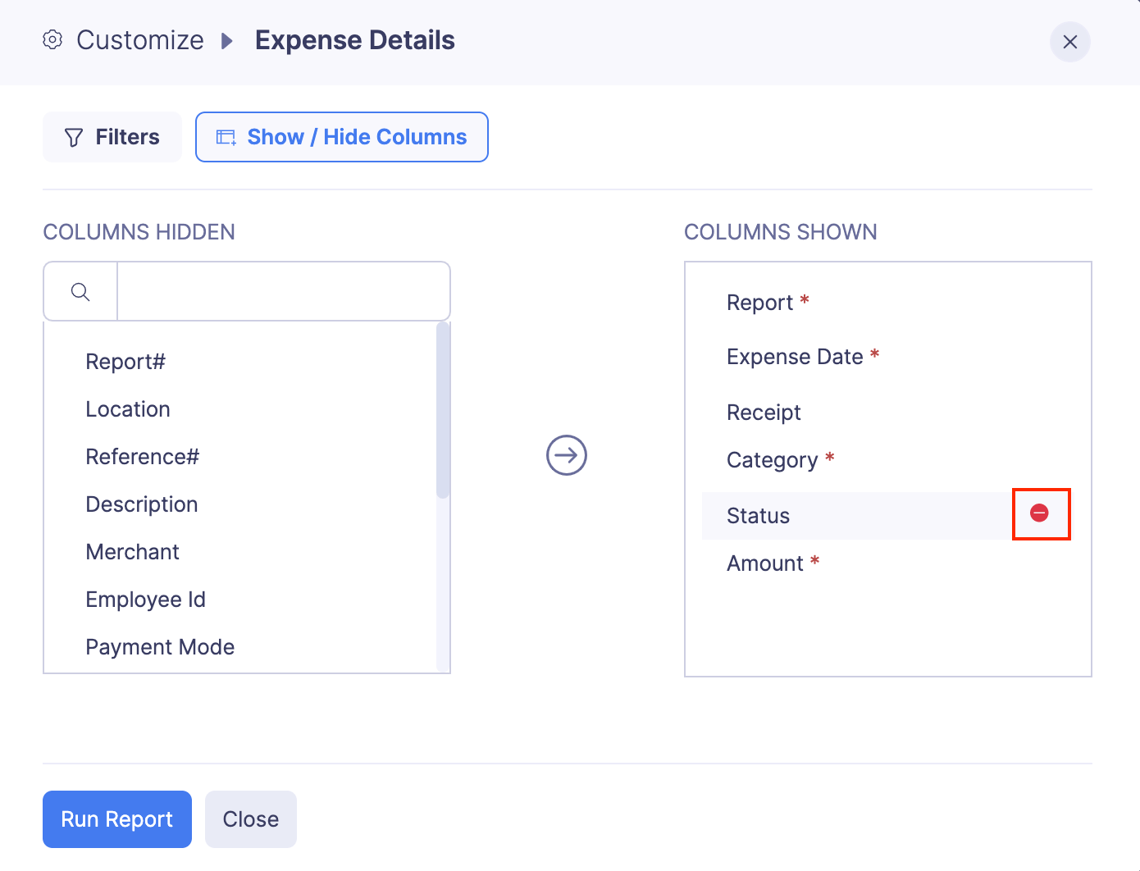This screenshot has width=1140, height=871.
Task: Select Report# in hidden columns list
Action: (x=125, y=362)
